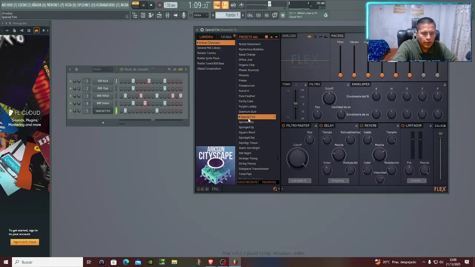Viewport: 475px width, 267px height.
Task: Open the FL Cloud tab in browser
Action: click(36, 30)
